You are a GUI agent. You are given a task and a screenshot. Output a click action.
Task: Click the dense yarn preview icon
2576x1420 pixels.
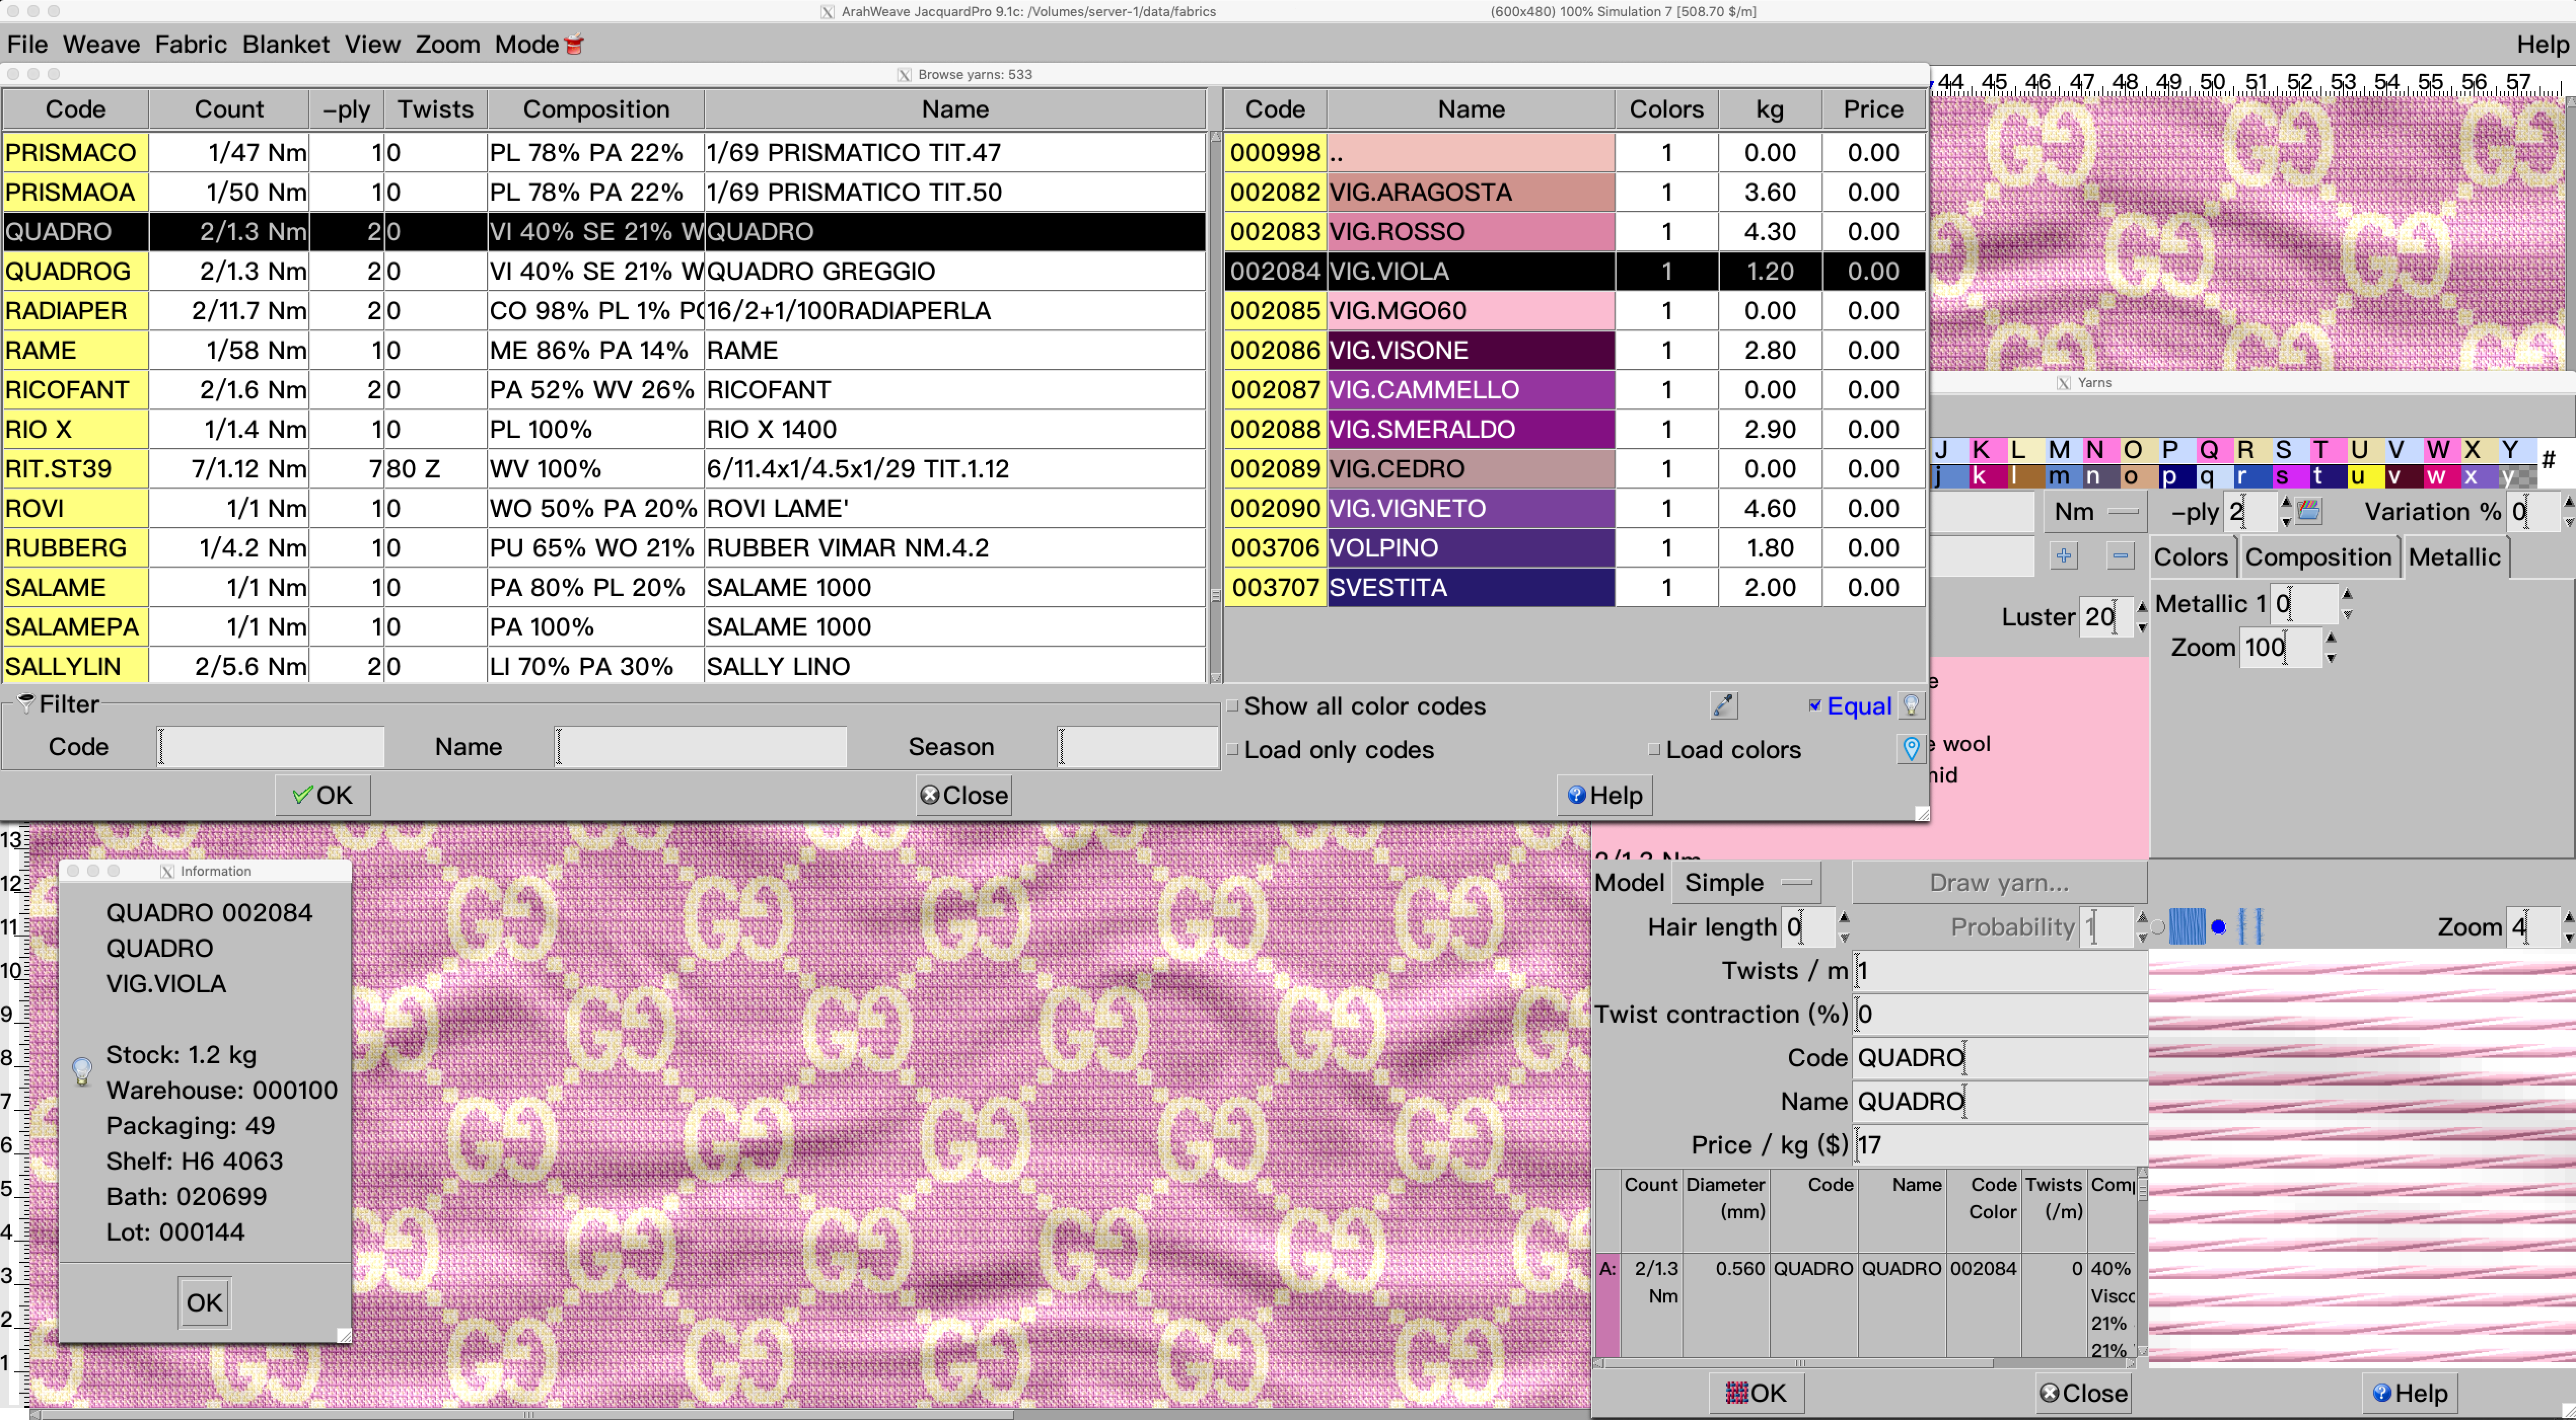click(x=2187, y=926)
